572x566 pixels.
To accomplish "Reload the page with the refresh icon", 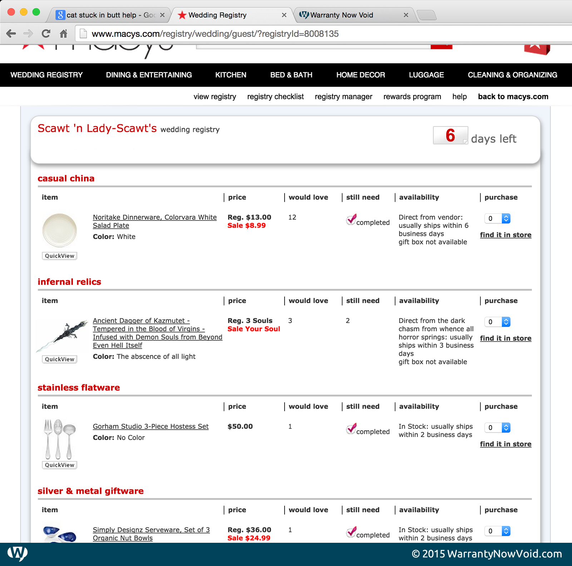I will (x=46, y=34).
